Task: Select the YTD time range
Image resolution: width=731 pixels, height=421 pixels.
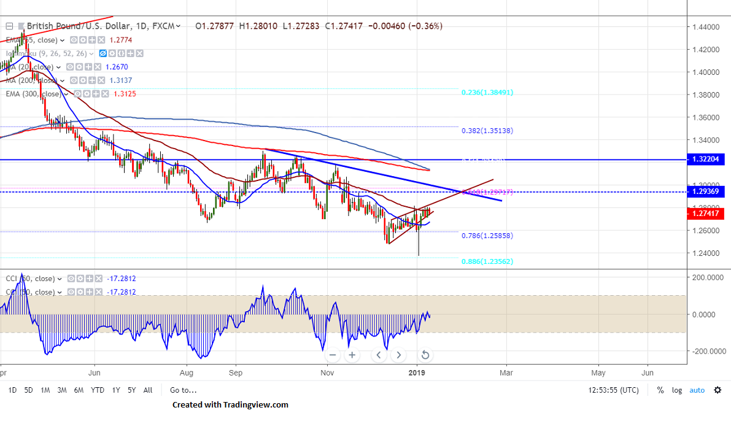Action: tap(98, 390)
